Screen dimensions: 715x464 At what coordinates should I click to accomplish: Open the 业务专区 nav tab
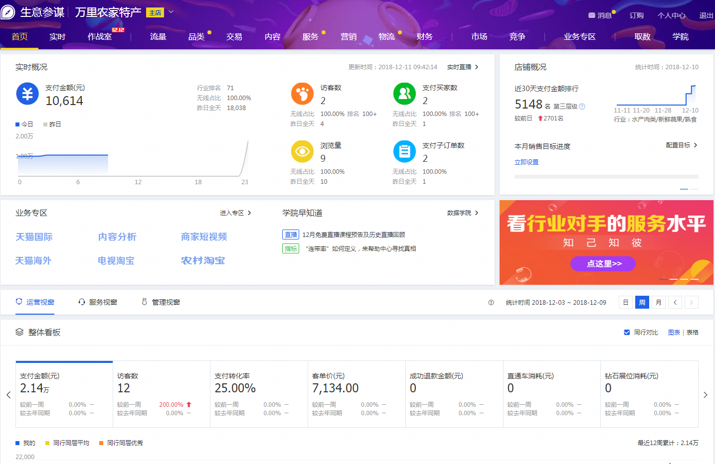click(x=580, y=36)
